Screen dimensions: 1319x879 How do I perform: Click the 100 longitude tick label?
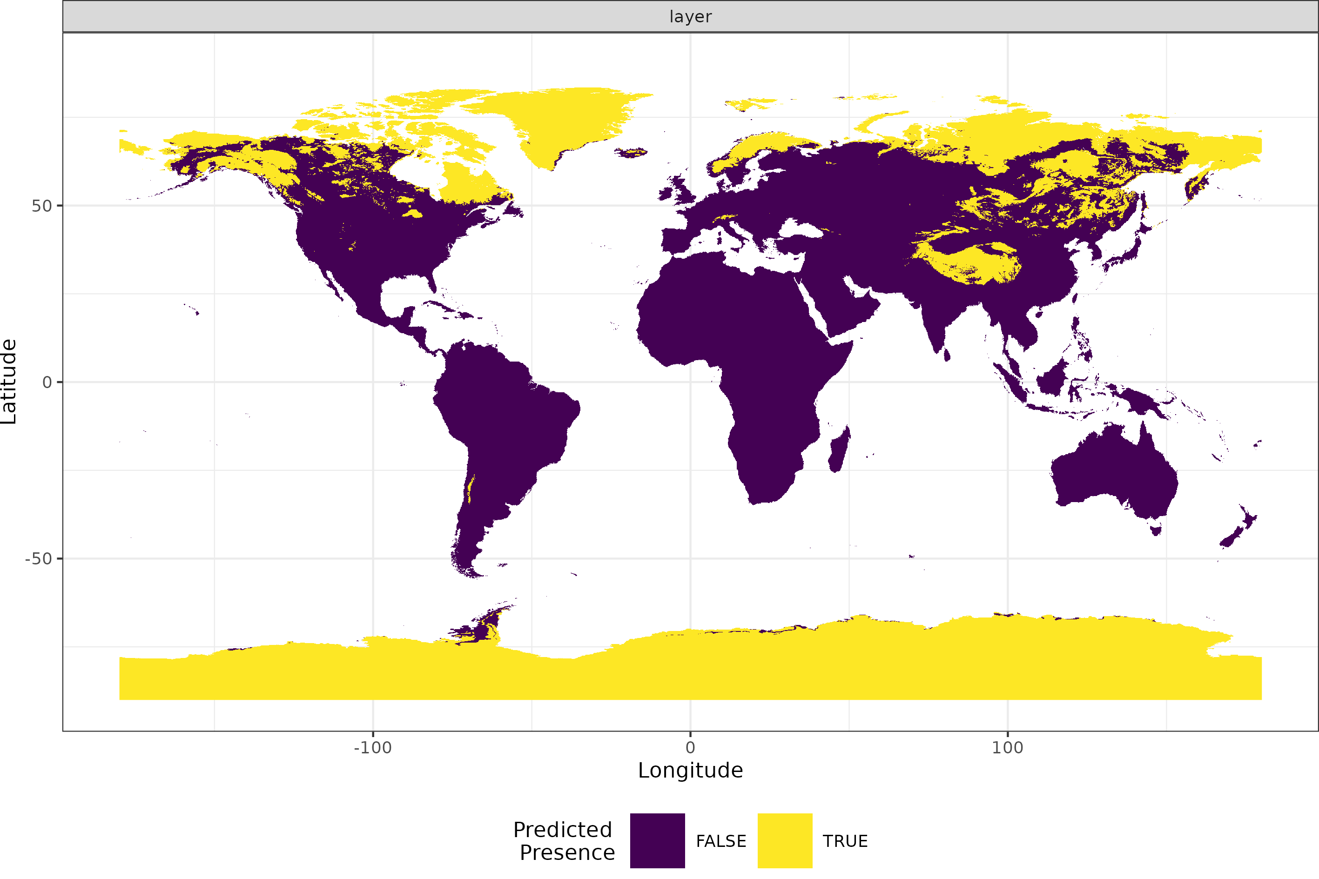click(x=1007, y=747)
